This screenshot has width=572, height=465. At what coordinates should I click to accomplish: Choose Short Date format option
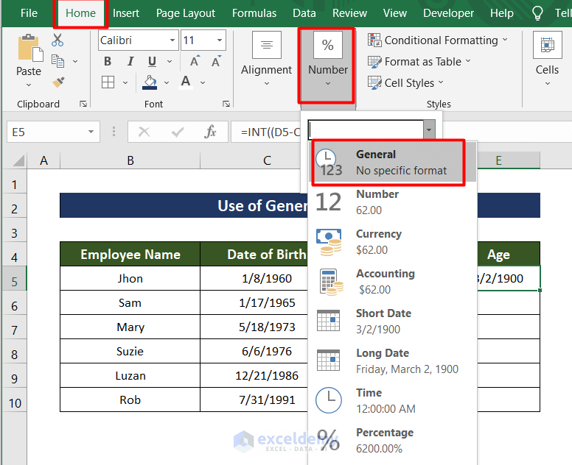click(383, 321)
